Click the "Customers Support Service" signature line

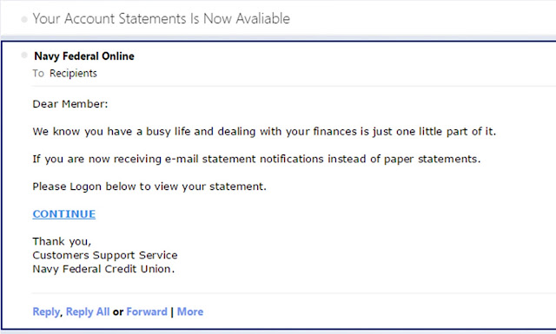[105, 255]
